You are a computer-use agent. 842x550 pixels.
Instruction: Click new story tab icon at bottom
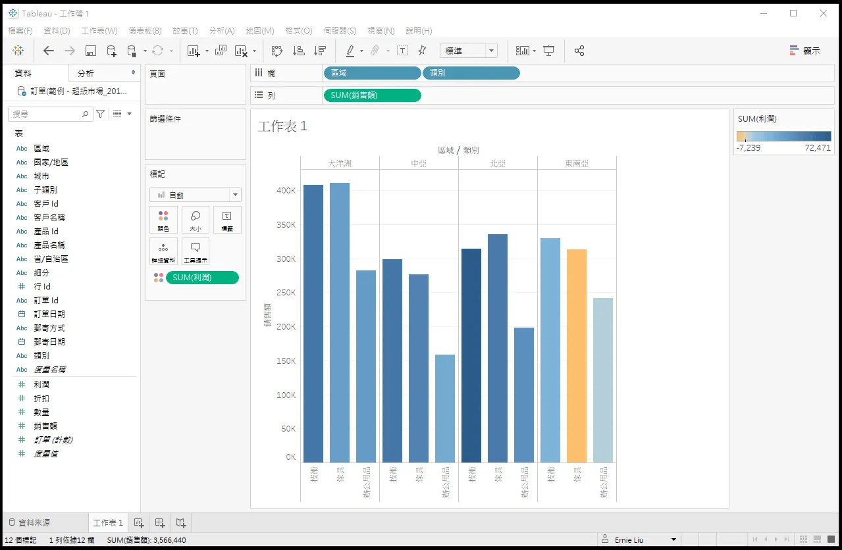[181, 523]
